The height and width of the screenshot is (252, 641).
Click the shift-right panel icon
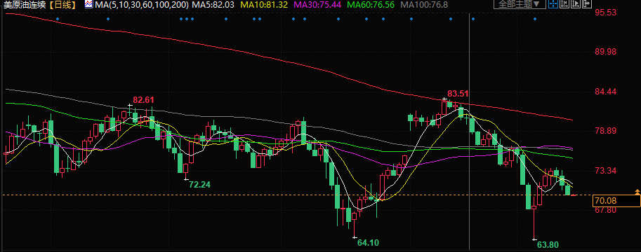pyautogui.click(x=587, y=3)
